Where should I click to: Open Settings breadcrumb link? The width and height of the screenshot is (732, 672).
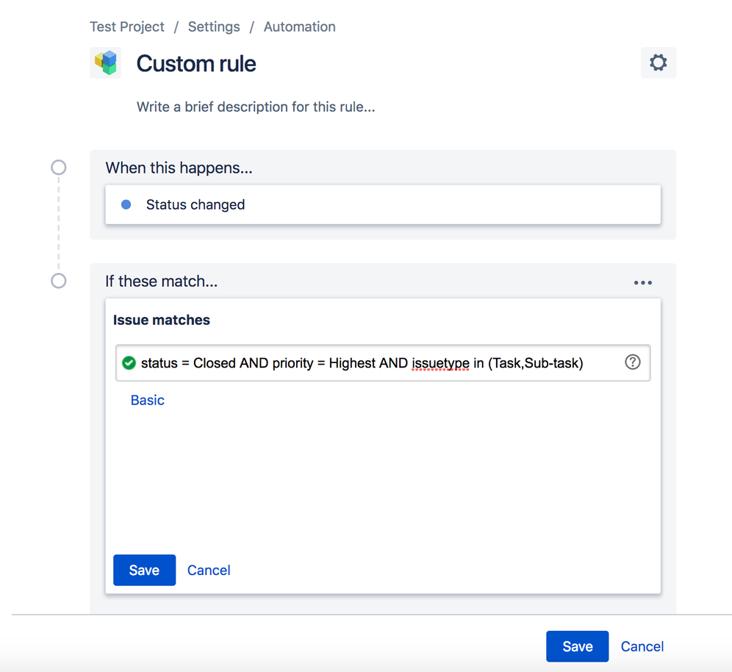point(214,26)
